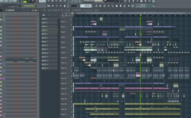Mute Track 12 via its green dot
The height and width of the screenshot is (118, 191).
point(71,71)
